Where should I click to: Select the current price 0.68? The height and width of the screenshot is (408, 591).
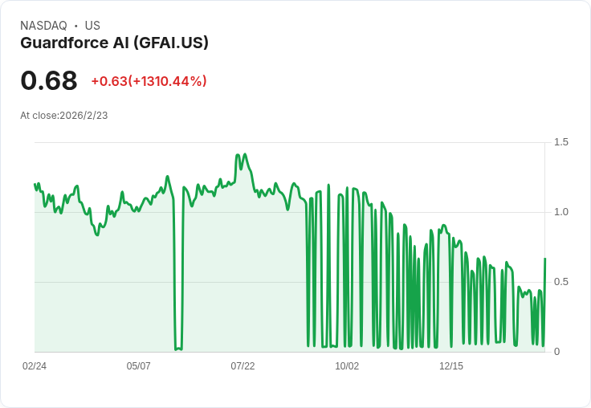49,80
